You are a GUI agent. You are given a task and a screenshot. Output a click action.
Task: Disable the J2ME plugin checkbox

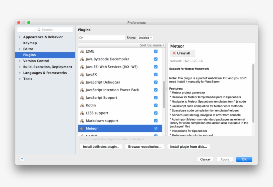coord(156,51)
